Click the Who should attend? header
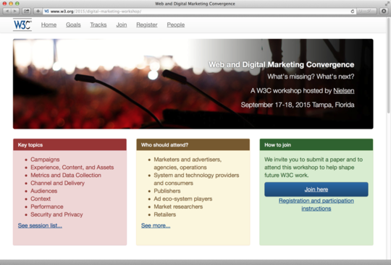This screenshot has width=391, height=265. (x=193, y=144)
